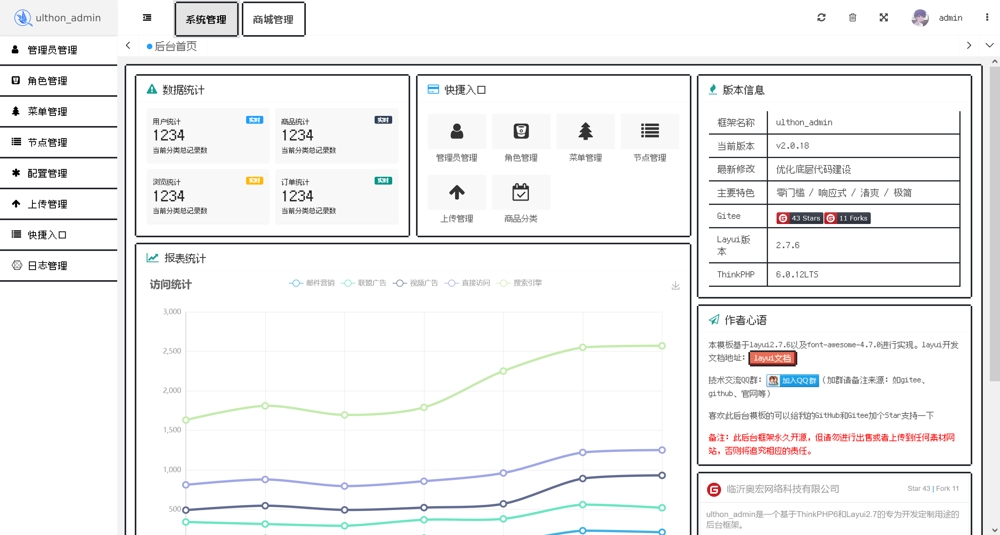This screenshot has height=535, width=1000.
Task: Click the 角色管理 shortcut tile icon
Action: point(521,132)
